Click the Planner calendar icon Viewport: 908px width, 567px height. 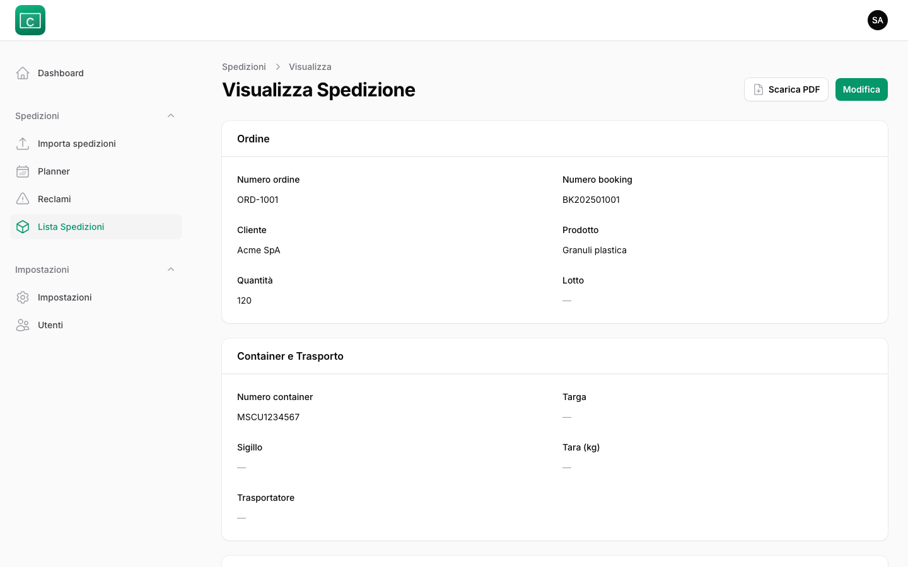point(23,171)
